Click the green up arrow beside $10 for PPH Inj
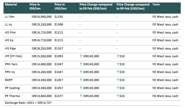 click(118, 72)
